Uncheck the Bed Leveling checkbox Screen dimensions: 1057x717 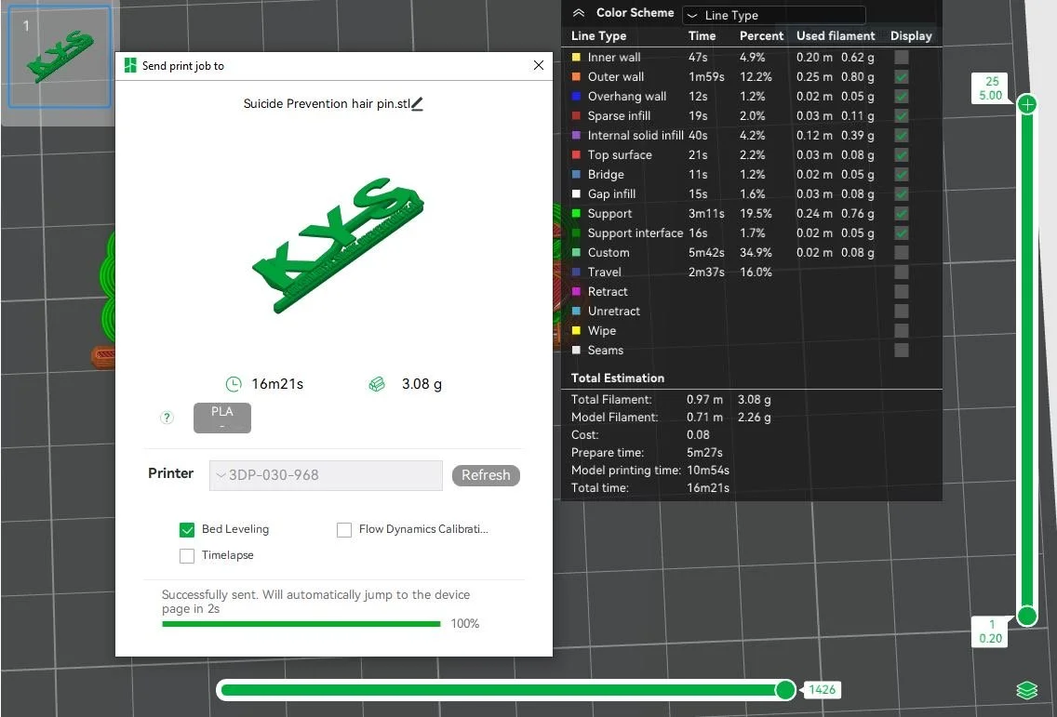[187, 530]
